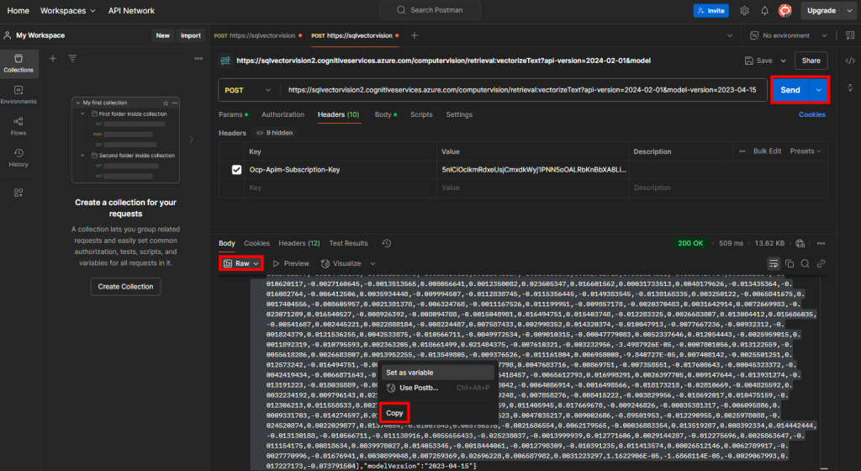861x471 pixels.
Task: Switch to the Settings tab
Action: [x=459, y=114]
